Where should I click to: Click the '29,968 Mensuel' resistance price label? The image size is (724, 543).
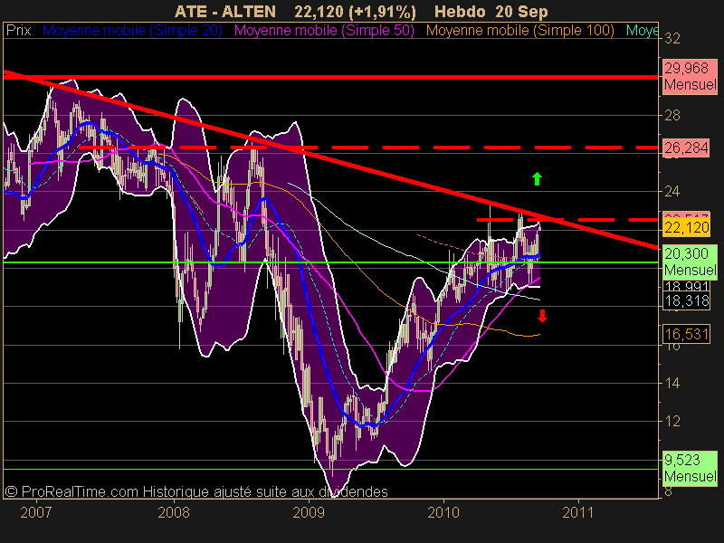690,77
